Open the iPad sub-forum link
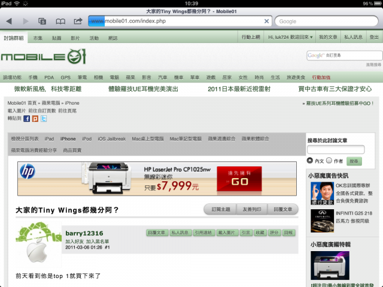Screen dimensions: 383x287 coord(49,139)
